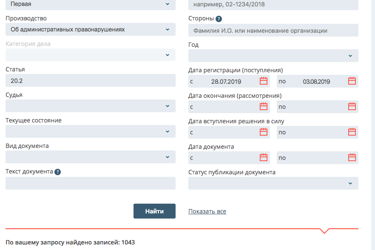This screenshot has height=250, width=375.
Task: Open calendar for decision effective date start
Action: pos(264,132)
